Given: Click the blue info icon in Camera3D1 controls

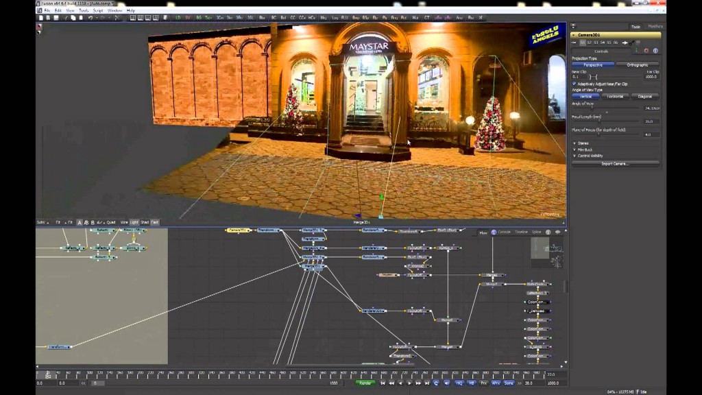Looking at the screenshot, I should coord(655,51).
